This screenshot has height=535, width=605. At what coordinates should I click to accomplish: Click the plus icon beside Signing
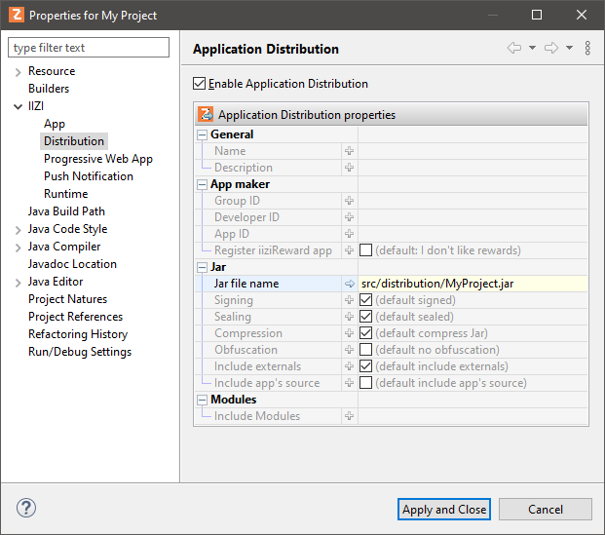349,300
